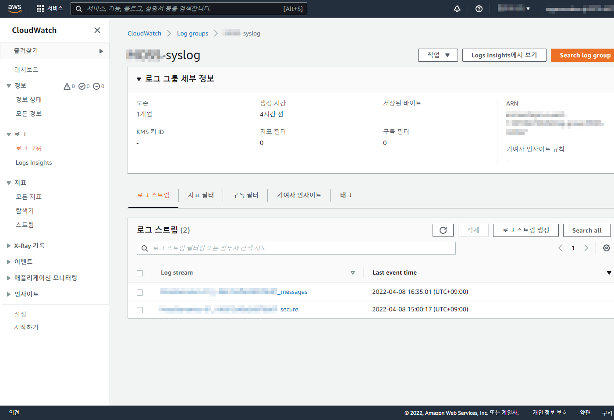Click the alarm warning triangle icon
The image size is (614, 420).
click(x=67, y=86)
